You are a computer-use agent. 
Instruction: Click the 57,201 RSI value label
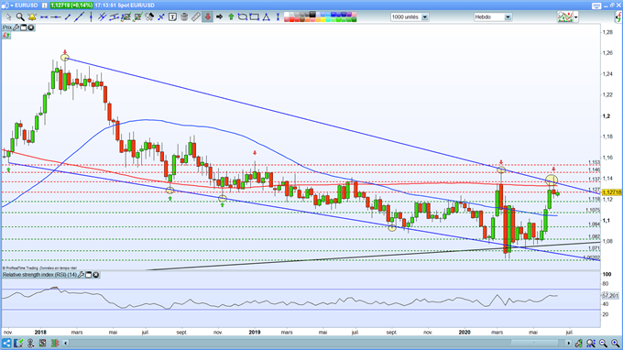point(610,296)
